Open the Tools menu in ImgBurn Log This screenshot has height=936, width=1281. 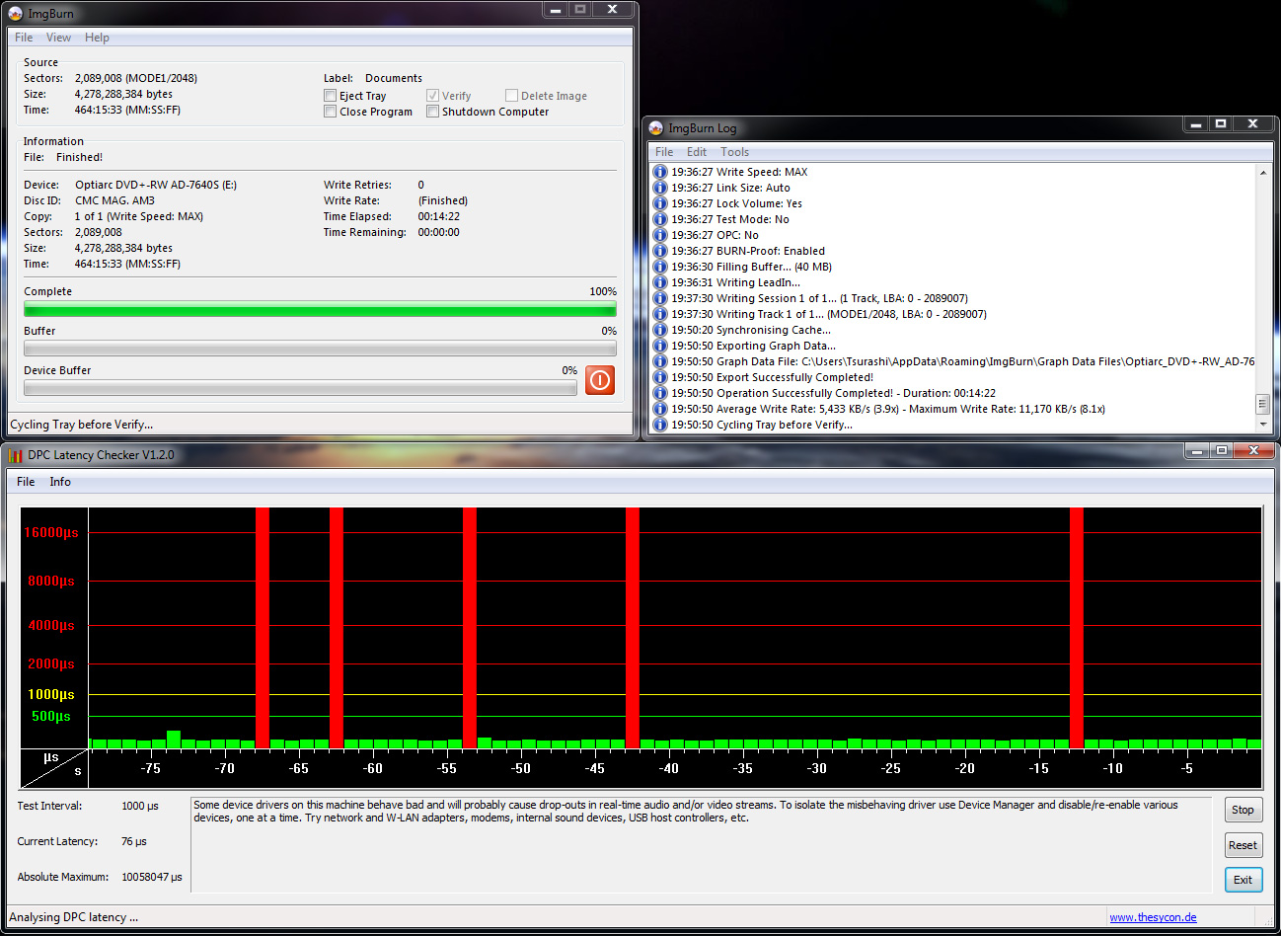(734, 152)
